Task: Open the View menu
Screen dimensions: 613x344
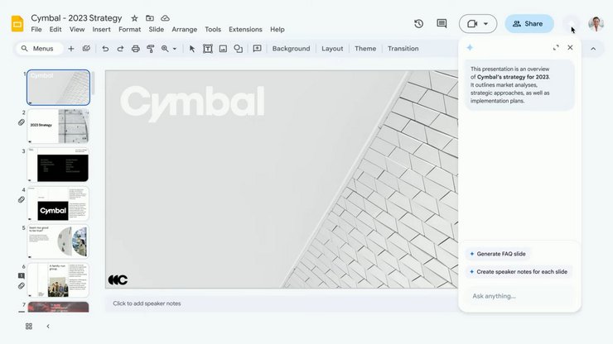Action: pyautogui.click(x=77, y=30)
